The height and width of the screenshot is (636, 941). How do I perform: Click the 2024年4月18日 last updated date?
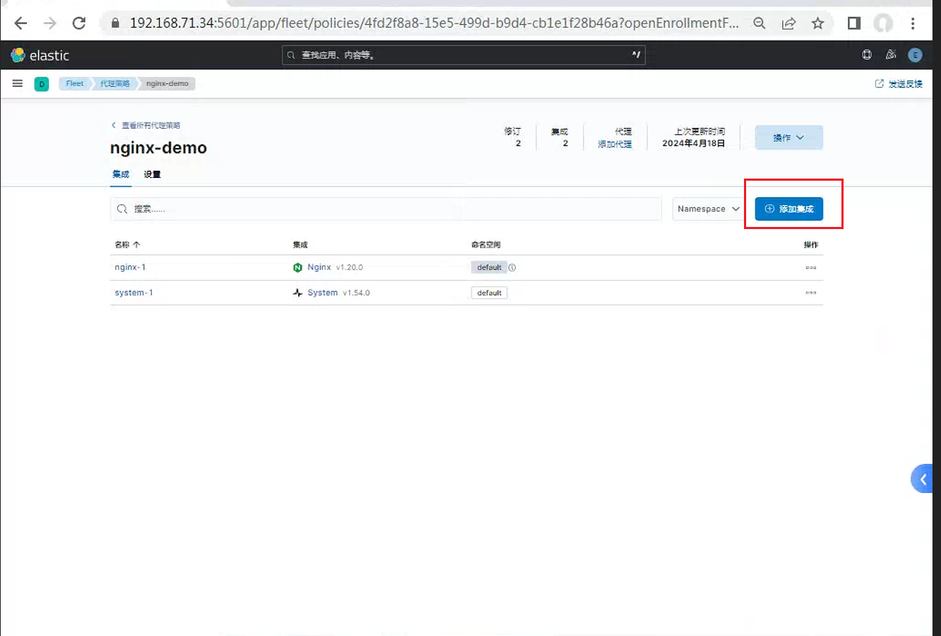(x=693, y=143)
